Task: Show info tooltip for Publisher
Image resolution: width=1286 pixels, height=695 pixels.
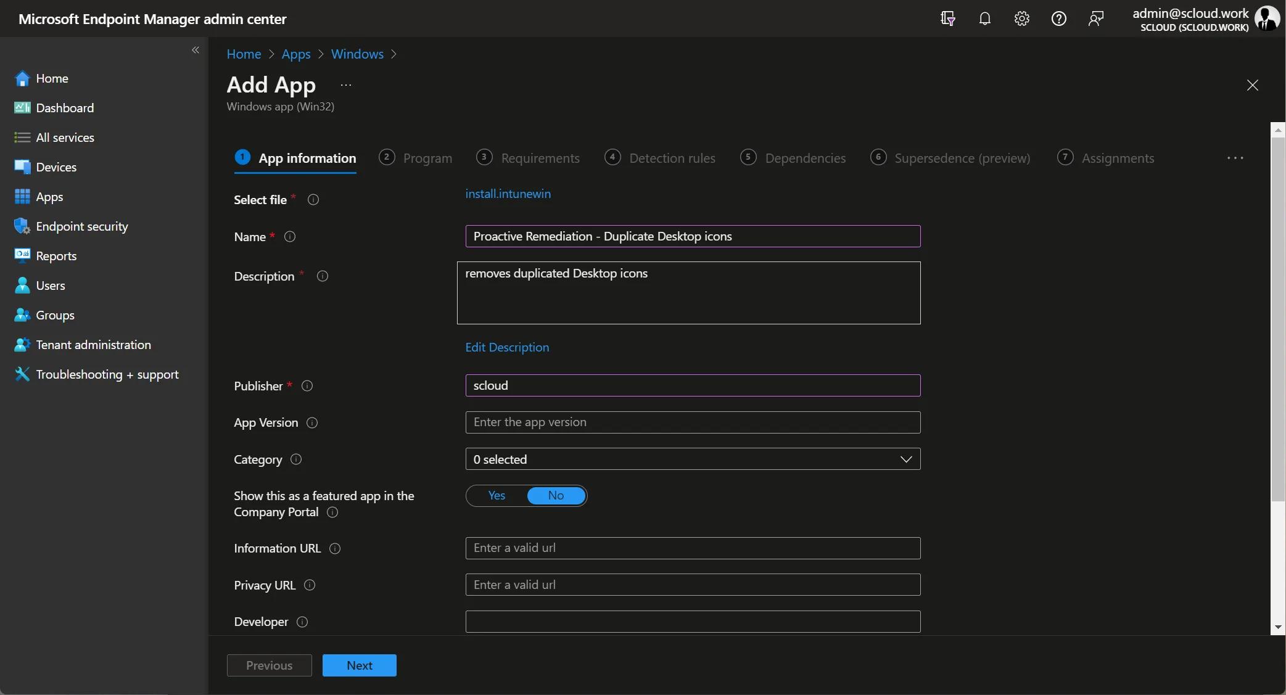Action: pyautogui.click(x=307, y=386)
